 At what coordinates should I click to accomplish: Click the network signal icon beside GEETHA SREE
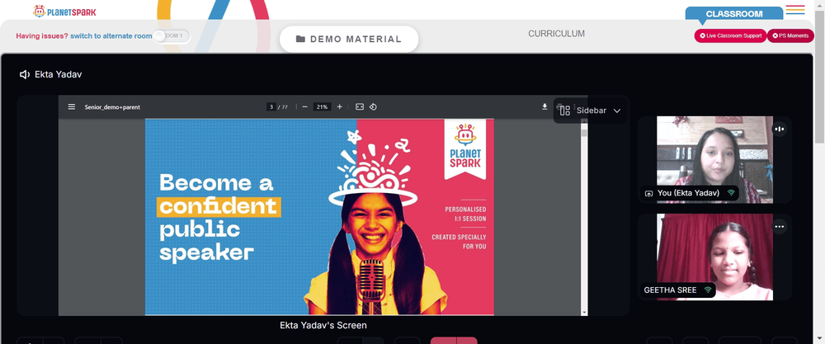(x=708, y=290)
